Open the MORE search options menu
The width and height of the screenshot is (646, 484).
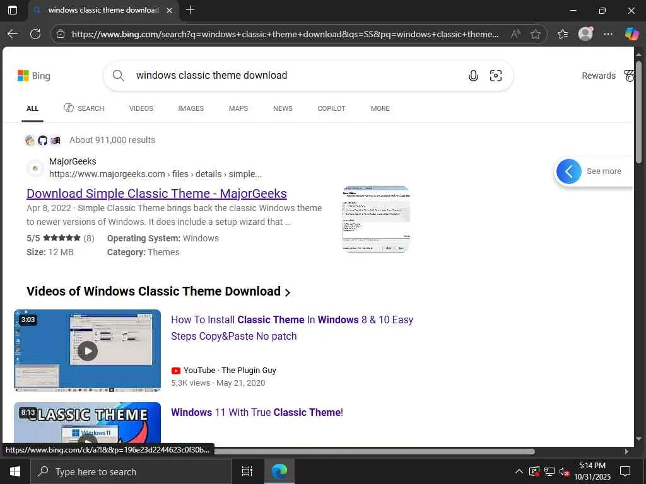pyautogui.click(x=380, y=108)
